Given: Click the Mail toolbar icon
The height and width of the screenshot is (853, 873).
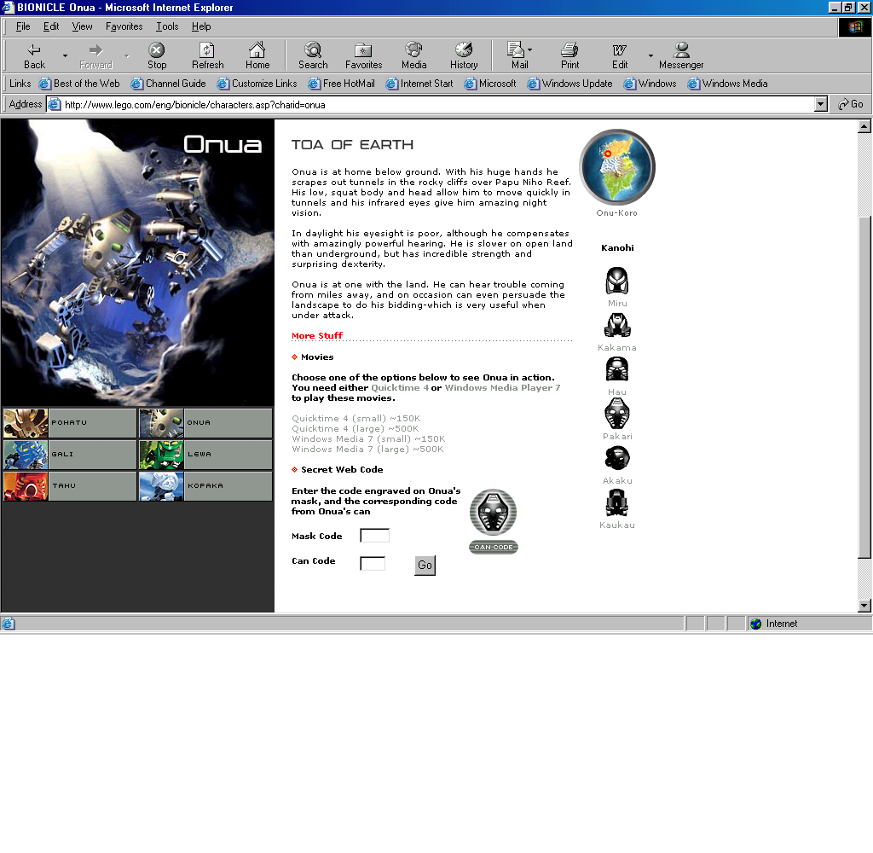Looking at the screenshot, I should 517,55.
